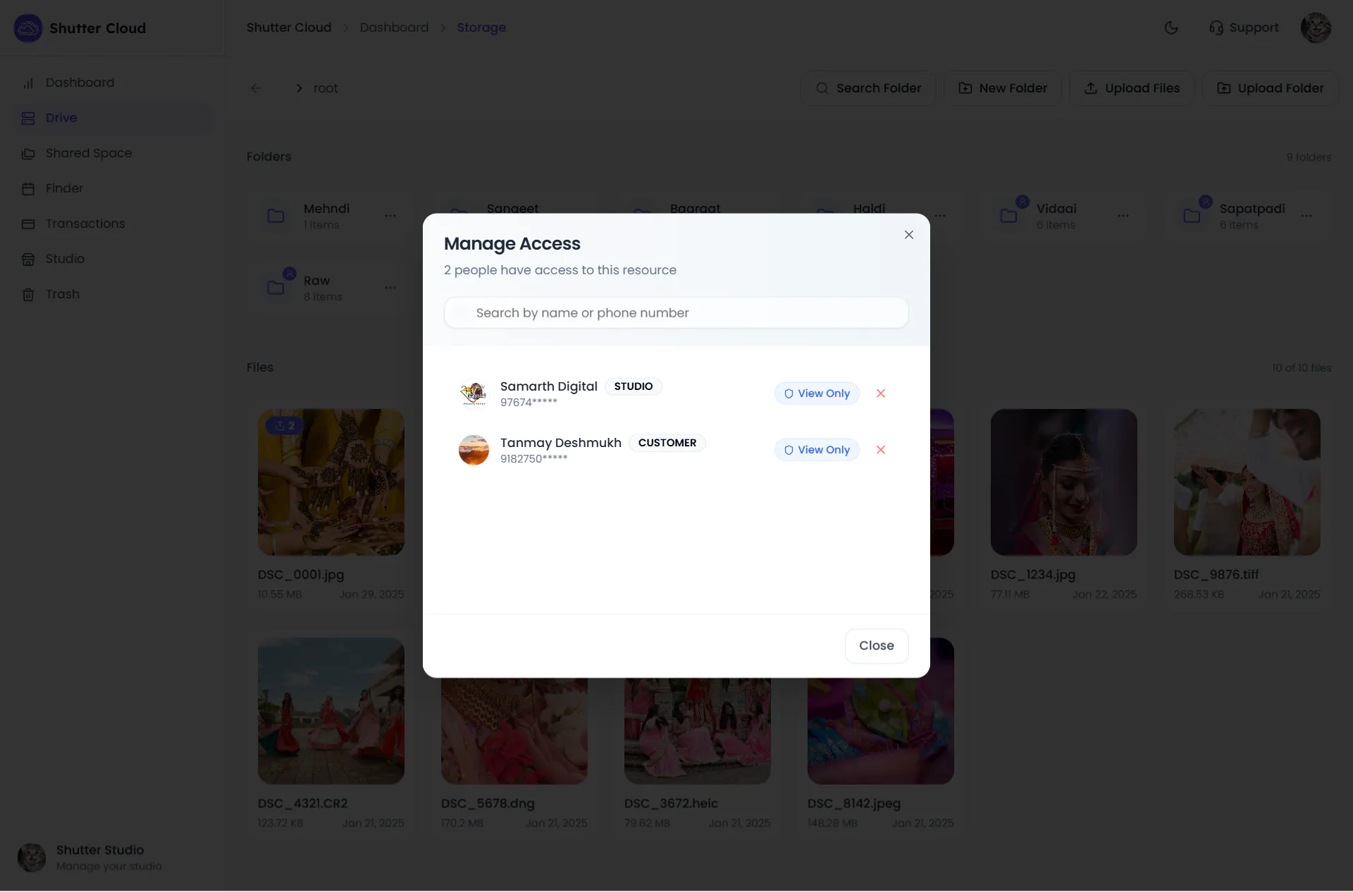Click the root breadcrumb folder

coord(326,88)
